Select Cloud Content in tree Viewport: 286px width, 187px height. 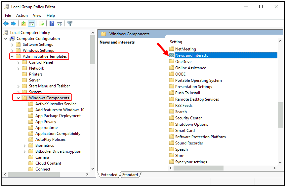pyautogui.click(x=48, y=163)
